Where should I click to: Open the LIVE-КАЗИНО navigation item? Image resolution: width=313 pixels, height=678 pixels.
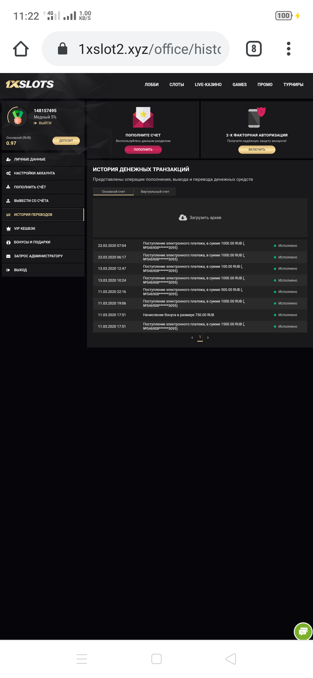208,85
